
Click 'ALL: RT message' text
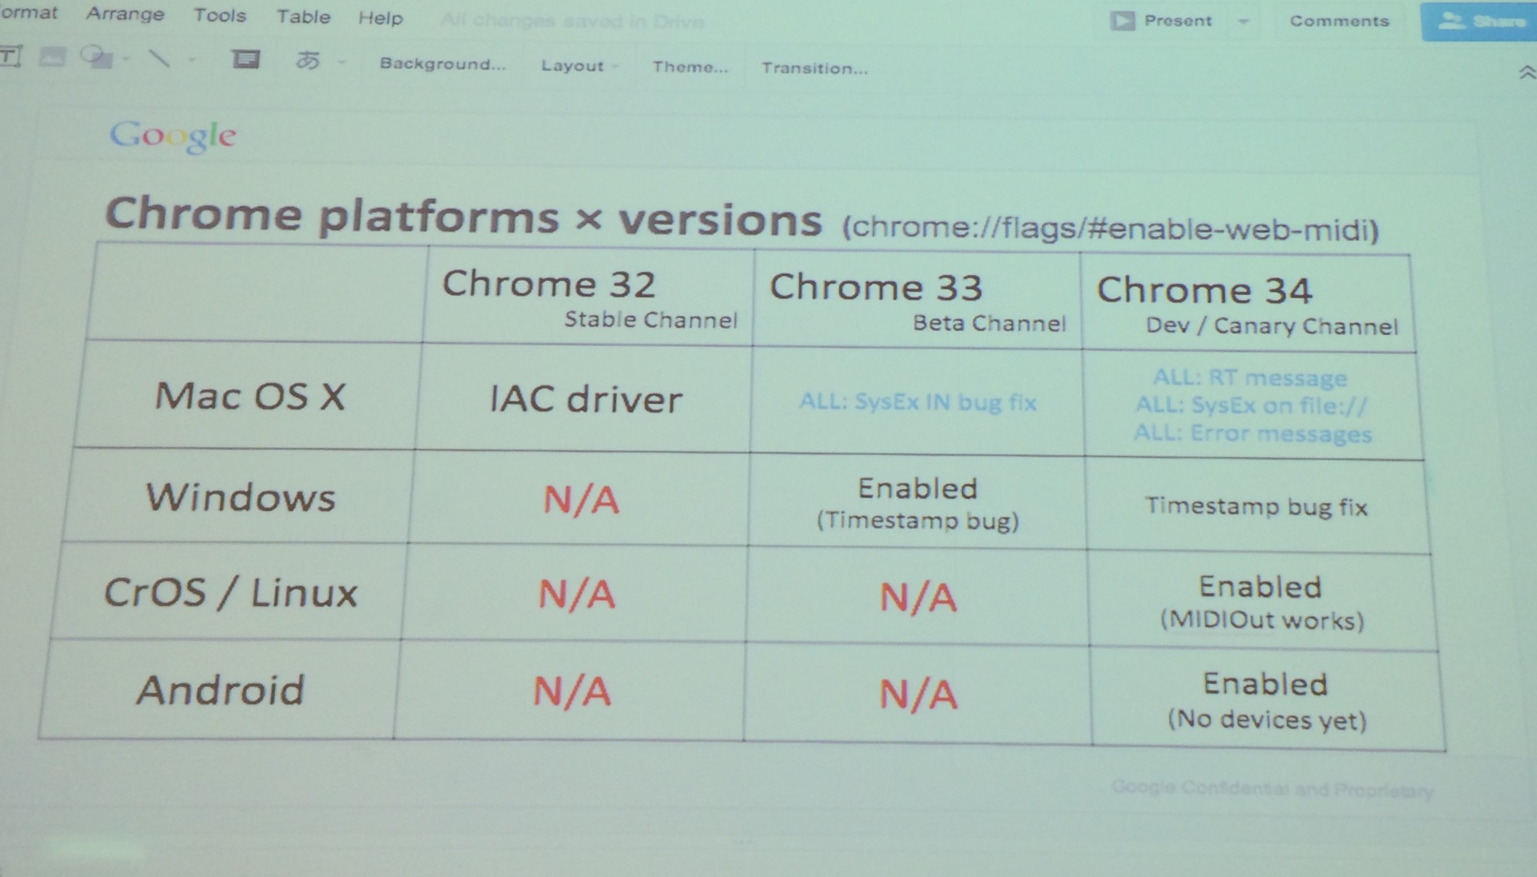point(1250,378)
